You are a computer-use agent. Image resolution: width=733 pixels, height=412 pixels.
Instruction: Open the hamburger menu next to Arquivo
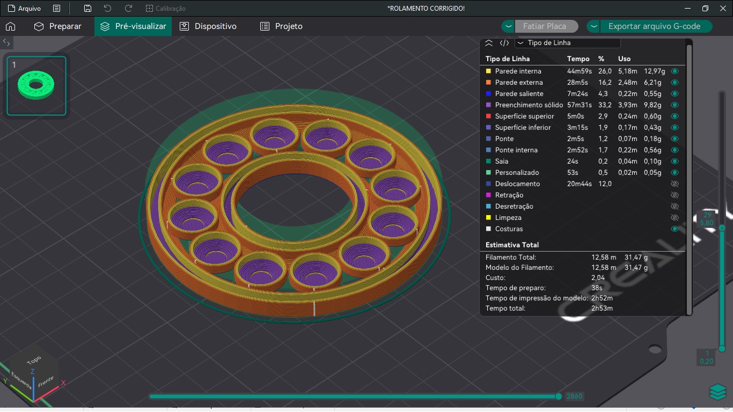click(x=57, y=9)
